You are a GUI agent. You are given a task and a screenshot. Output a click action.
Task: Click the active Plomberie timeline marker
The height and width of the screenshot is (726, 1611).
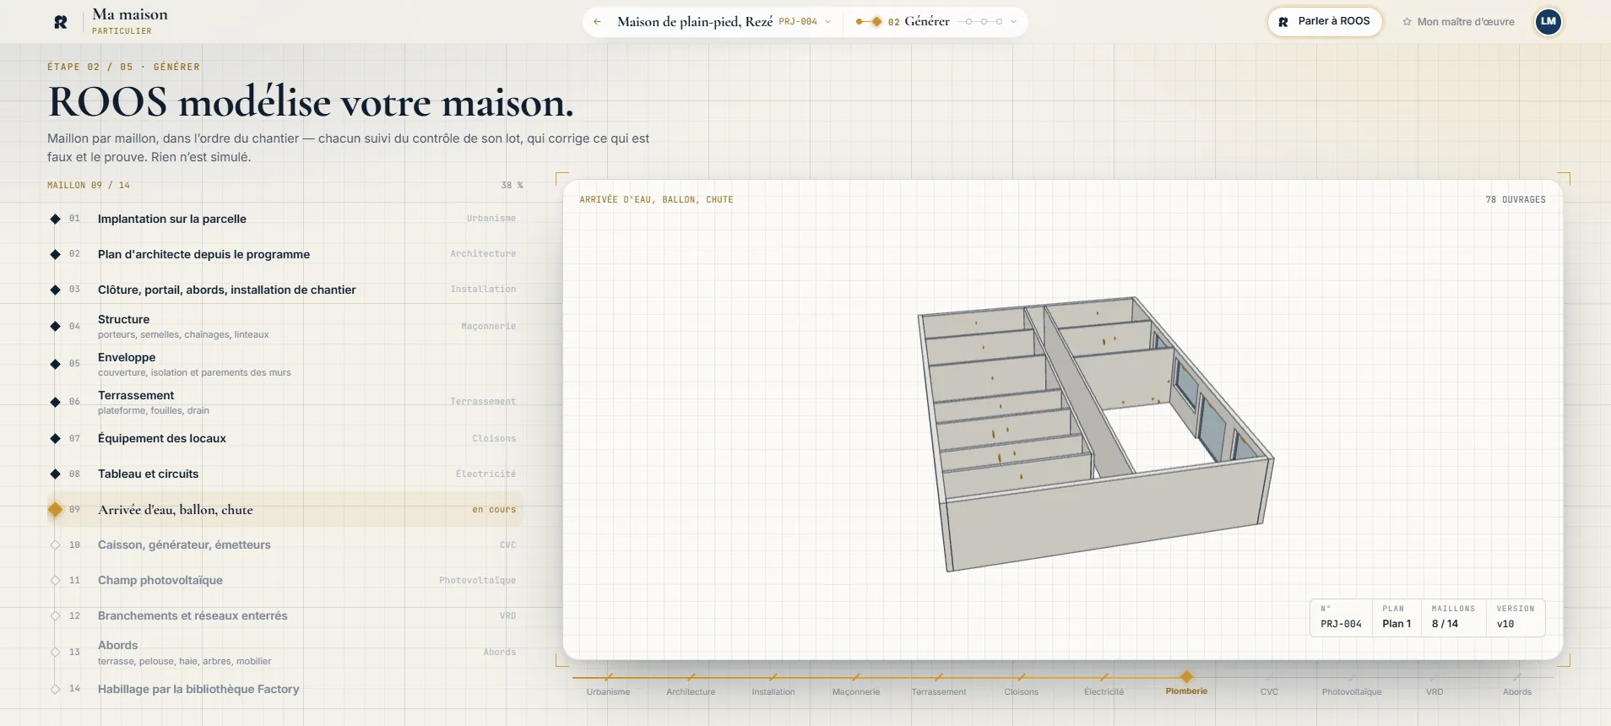[x=1186, y=677]
